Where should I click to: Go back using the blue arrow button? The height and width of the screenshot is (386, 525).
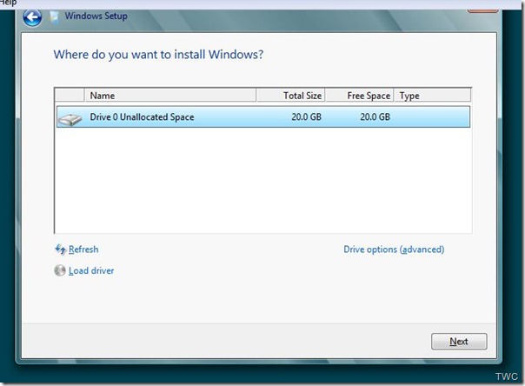pos(32,17)
